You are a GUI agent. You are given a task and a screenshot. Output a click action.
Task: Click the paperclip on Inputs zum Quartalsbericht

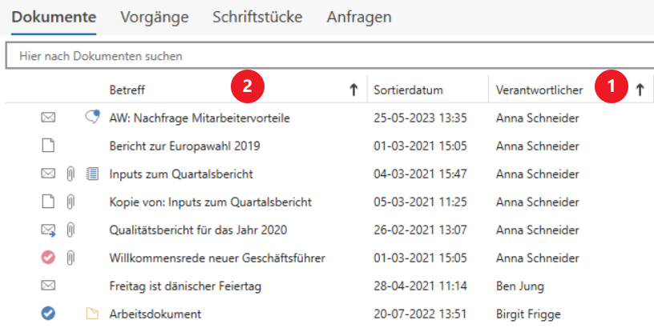(71, 174)
